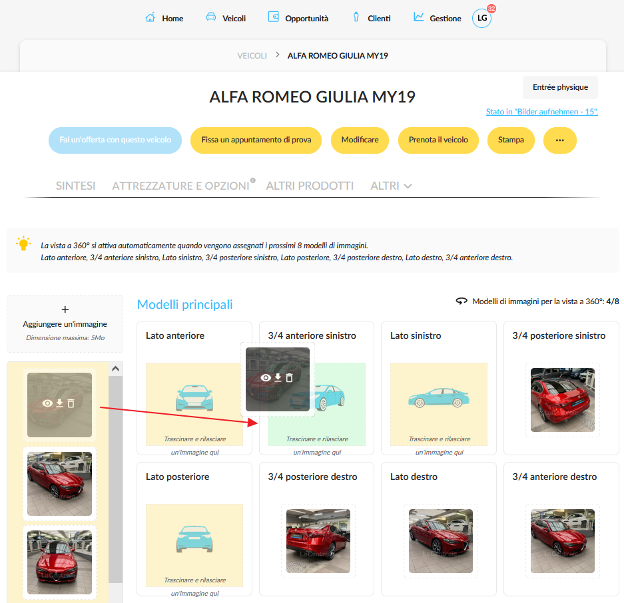Image resolution: width=624 pixels, height=603 pixels.
Task: Click breadcrumb arrow after VEICOLI
Action: tap(278, 55)
